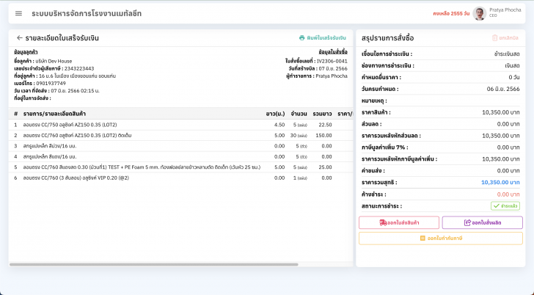Click phone number 0901937749
The width and height of the screenshot is (534, 295).
[51, 83]
